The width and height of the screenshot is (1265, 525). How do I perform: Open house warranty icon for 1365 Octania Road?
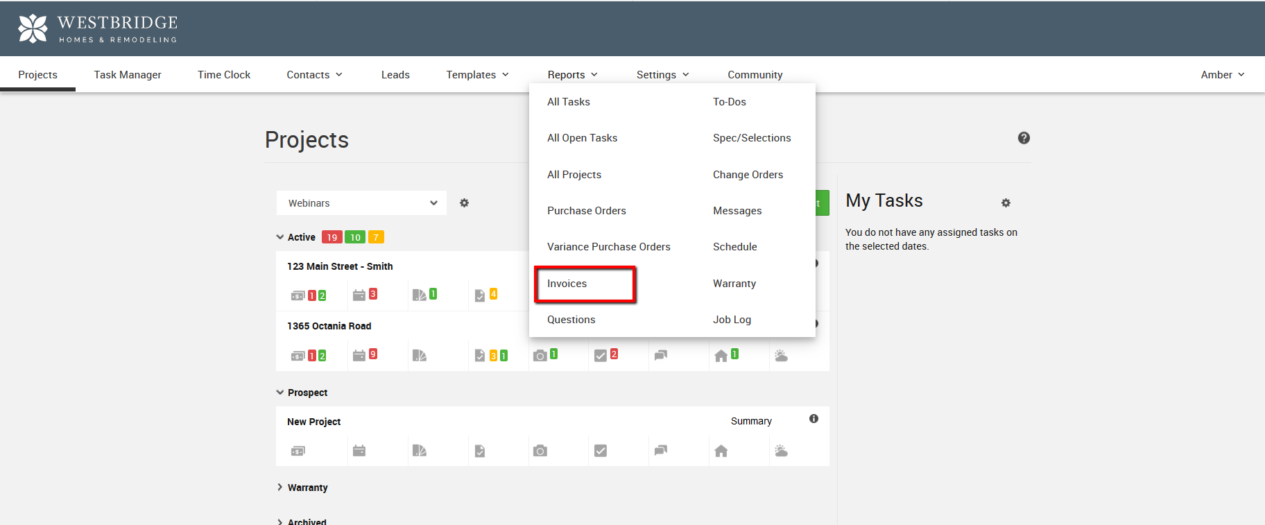click(x=721, y=356)
